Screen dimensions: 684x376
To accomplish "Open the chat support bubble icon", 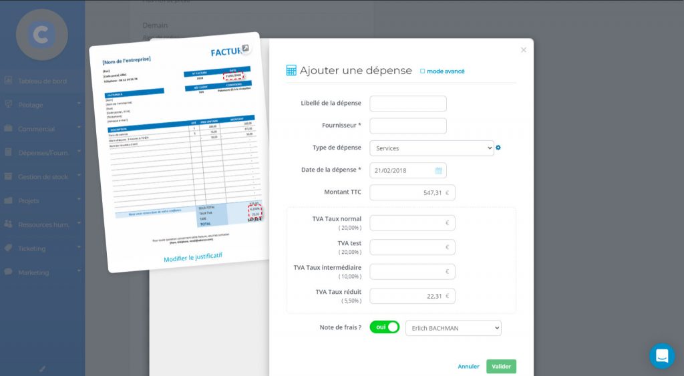I will (662, 356).
